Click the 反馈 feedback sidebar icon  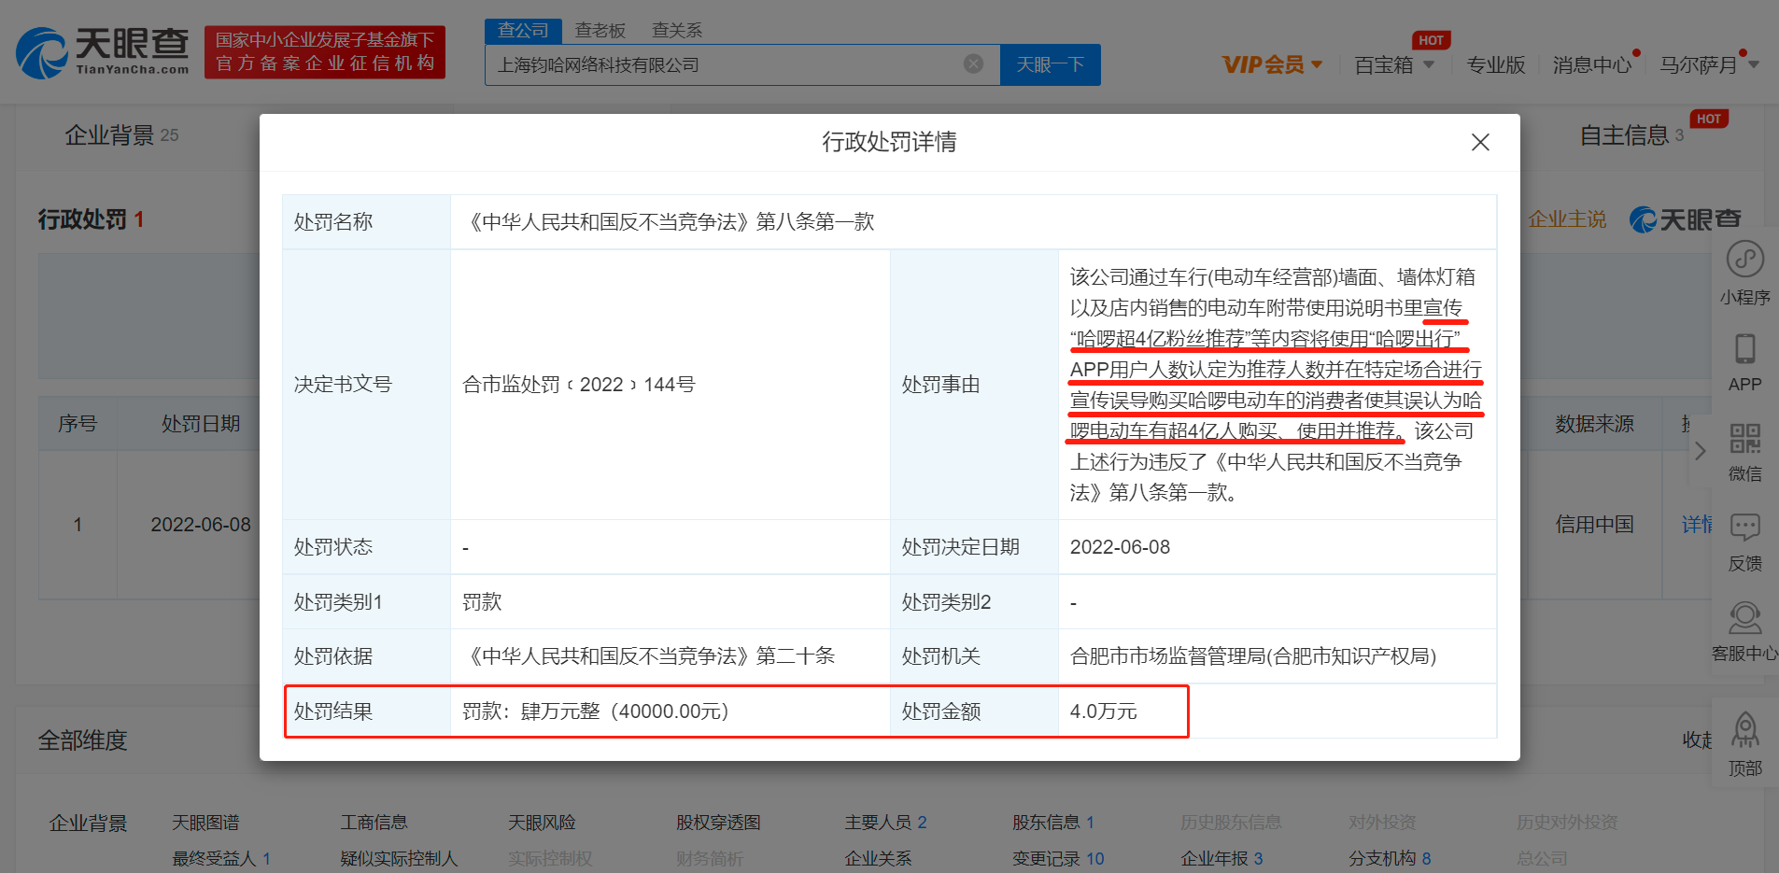pyautogui.click(x=1744, y=537)
